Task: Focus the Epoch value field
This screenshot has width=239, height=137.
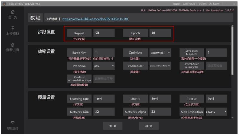Action: (x=160, y=33)
